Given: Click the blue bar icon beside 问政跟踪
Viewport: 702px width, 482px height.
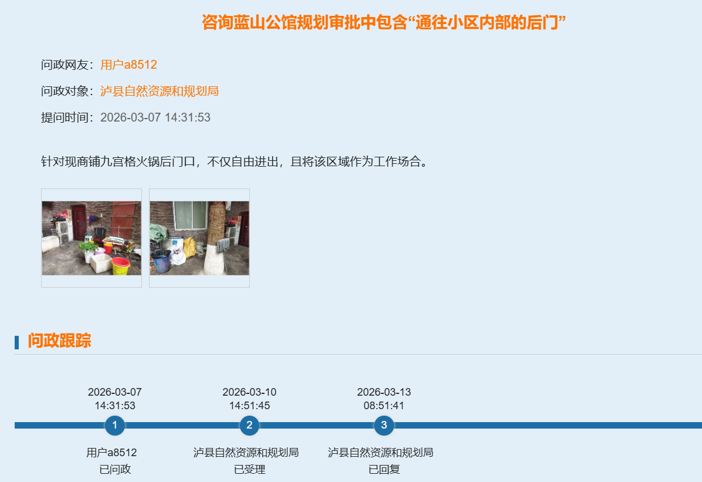Looking at the screenshot, I should (x=17, y=342).
